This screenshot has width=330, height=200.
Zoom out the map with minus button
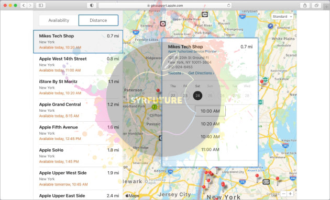[284, 194]
